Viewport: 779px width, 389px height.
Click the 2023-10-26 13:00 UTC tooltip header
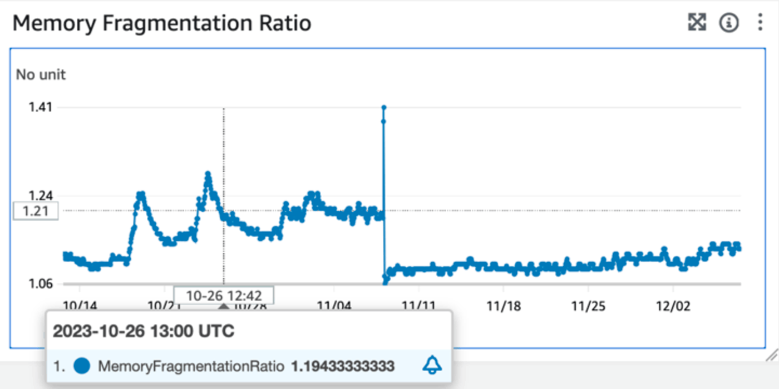(x=144, y=332)
